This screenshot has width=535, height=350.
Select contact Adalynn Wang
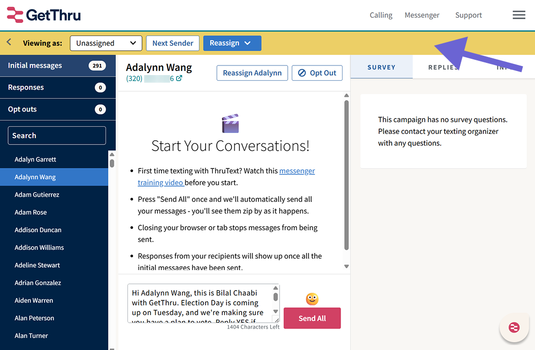tap(54, 177)
